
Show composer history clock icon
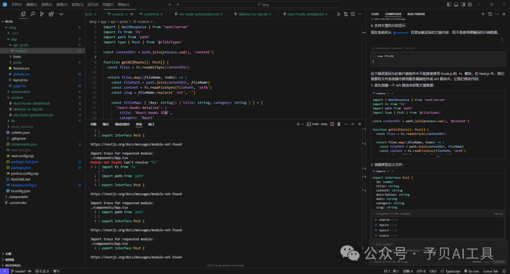(x=490, y=14)
